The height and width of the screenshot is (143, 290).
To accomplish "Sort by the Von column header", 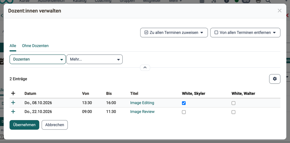I will 85,93.
